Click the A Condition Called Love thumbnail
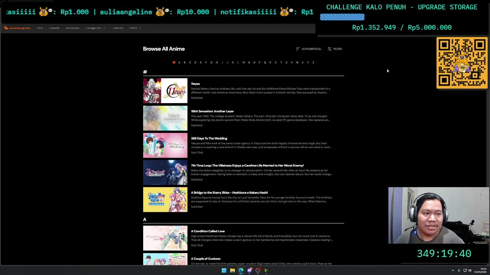The height and width of the screenshot is (275, 490). 165,238
